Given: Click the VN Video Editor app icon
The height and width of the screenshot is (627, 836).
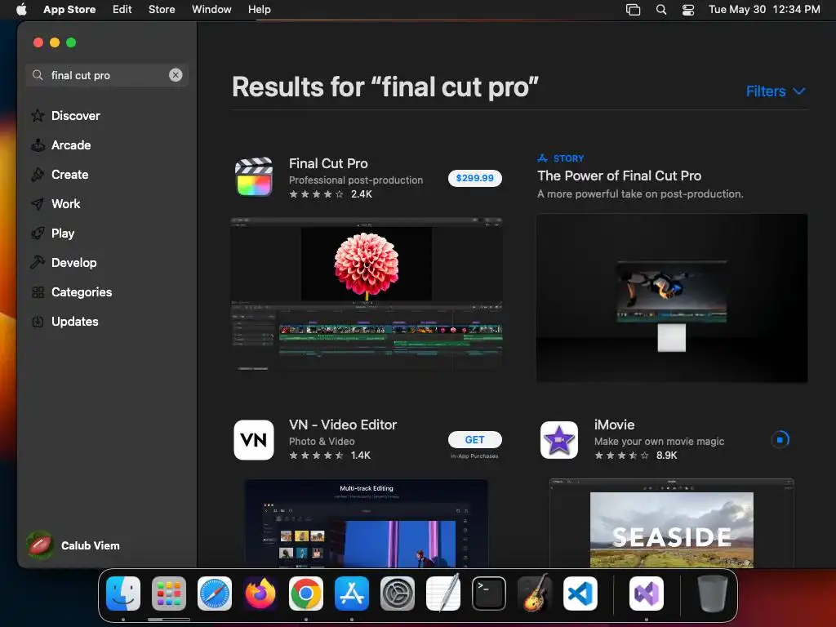Looking at the screenshot, I should 254,440.
